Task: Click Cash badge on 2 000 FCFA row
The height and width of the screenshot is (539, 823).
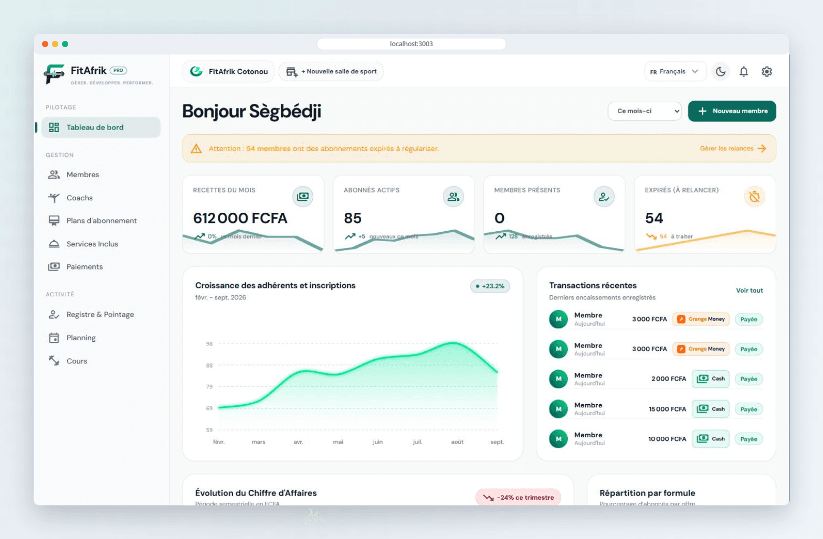Action: [x=711, y=379]
